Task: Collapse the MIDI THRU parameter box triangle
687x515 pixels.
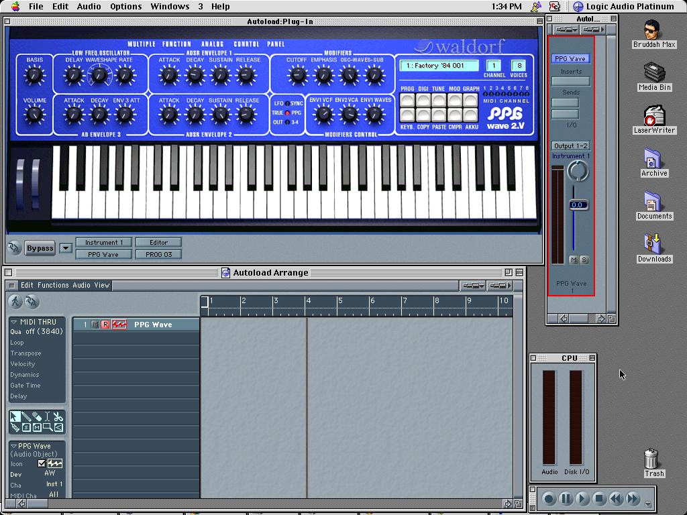Action: click(13, 321)
